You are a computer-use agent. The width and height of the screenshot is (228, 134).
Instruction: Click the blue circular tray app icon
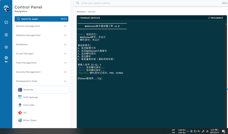click(x=191, y=131)
